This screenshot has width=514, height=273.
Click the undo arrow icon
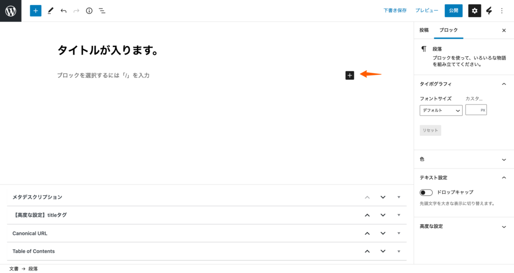63,11
